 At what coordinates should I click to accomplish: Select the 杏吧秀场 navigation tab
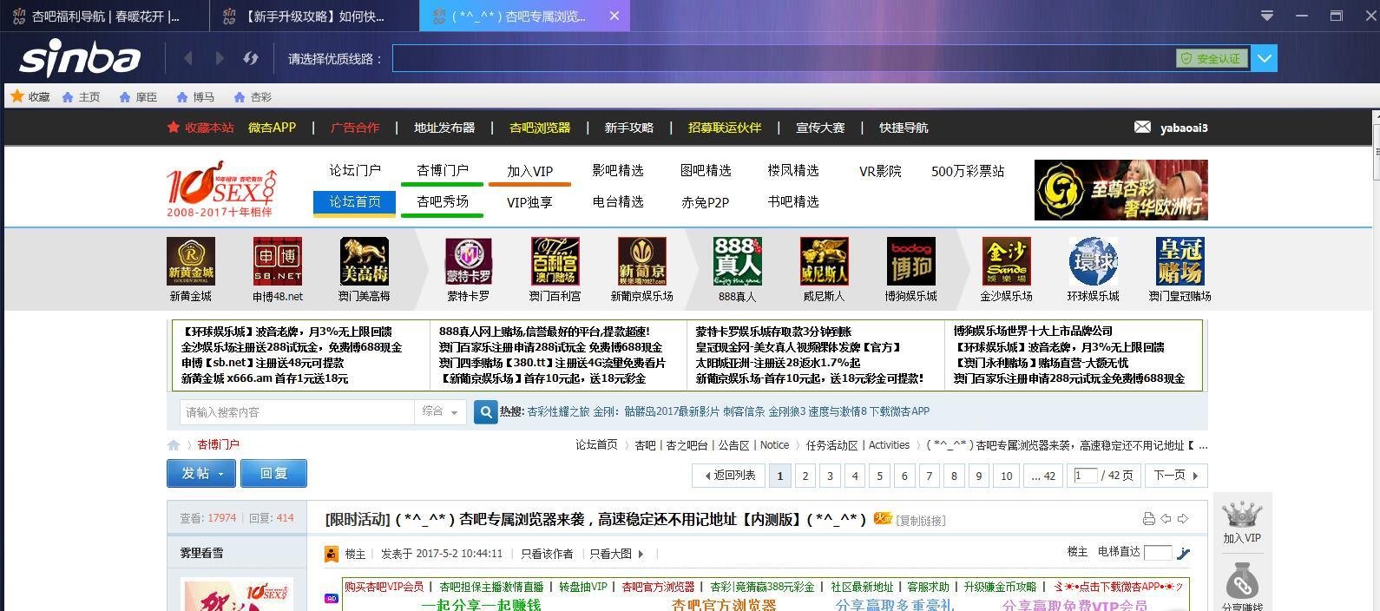point(443,201)
